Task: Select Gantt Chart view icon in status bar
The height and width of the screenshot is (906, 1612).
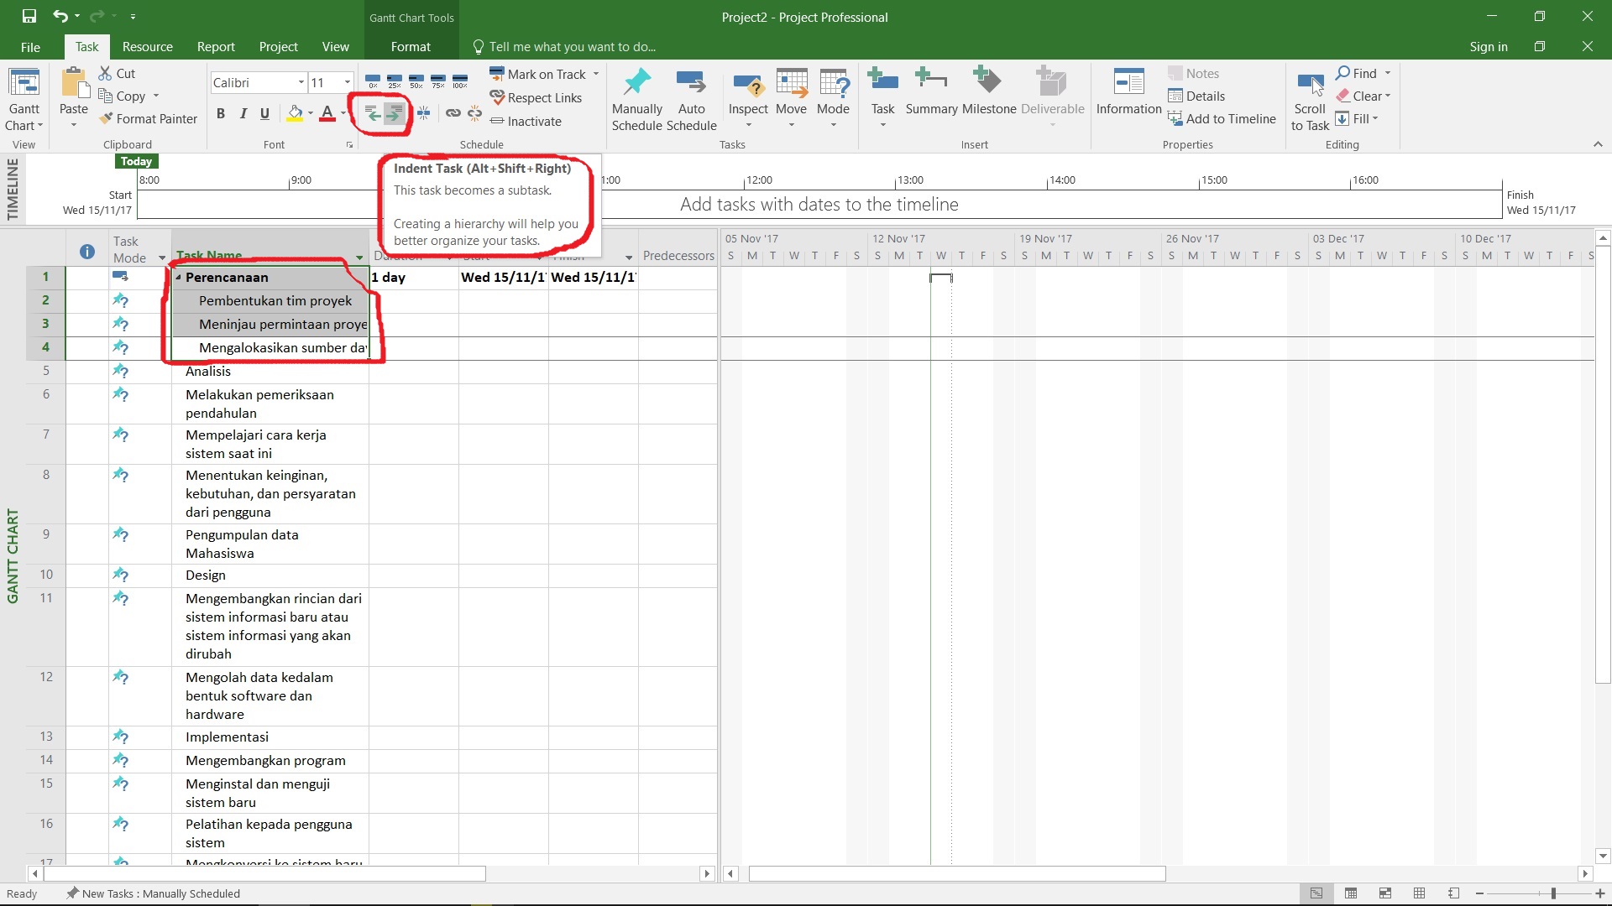Action: click(1316, 893)
